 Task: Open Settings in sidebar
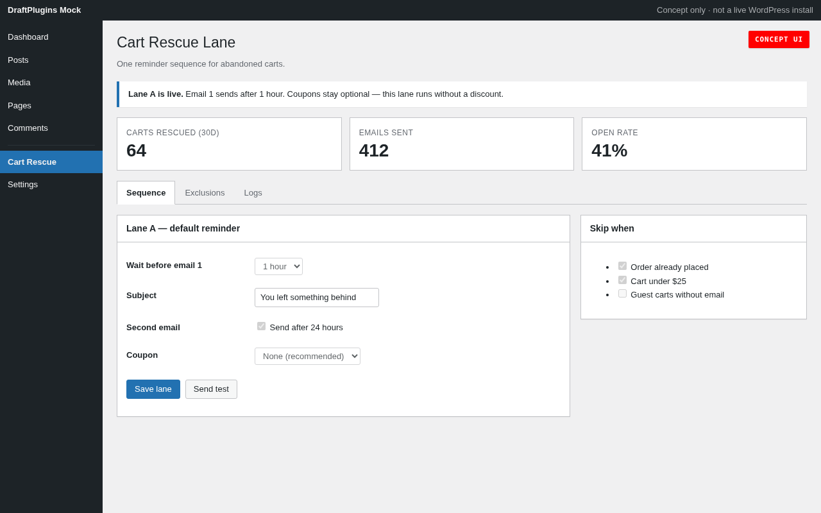click(51, 185)
